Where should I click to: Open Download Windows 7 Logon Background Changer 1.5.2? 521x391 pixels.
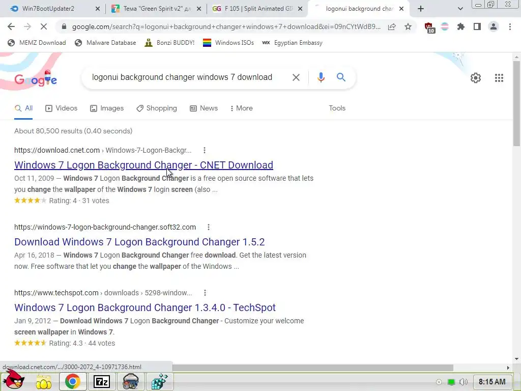(139, 242)
